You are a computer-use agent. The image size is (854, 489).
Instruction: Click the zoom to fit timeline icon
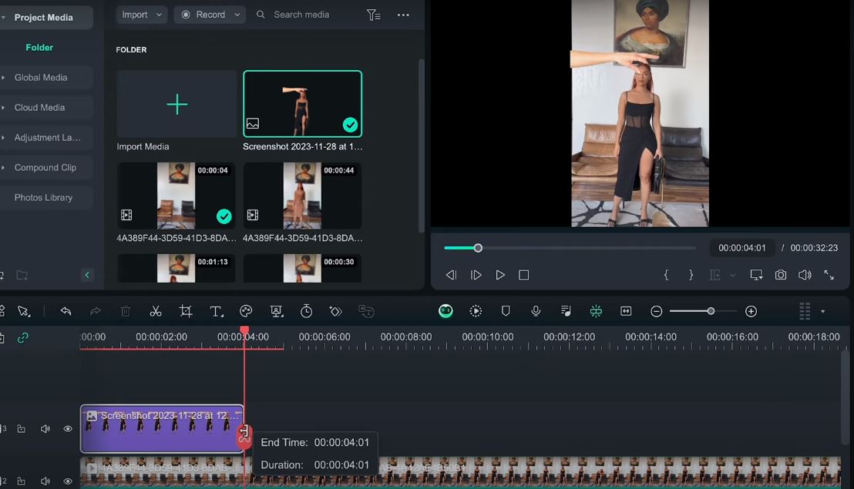[626, 311]
